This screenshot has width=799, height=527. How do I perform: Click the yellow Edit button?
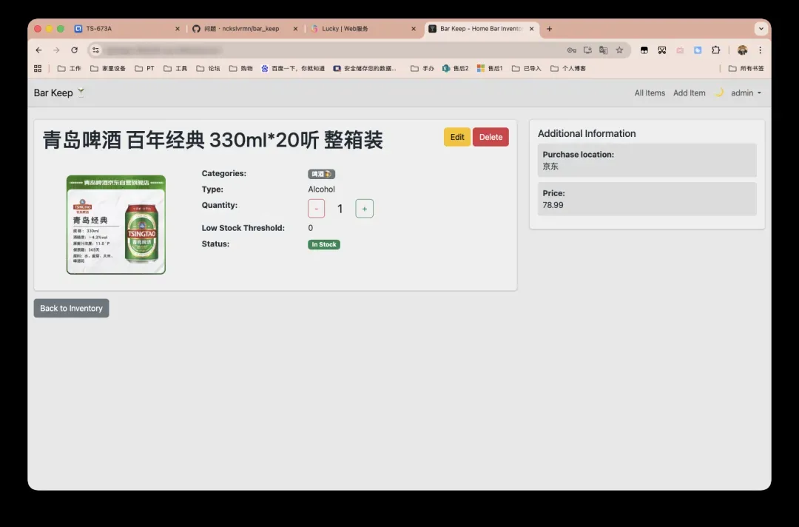[x=457, y=137]
